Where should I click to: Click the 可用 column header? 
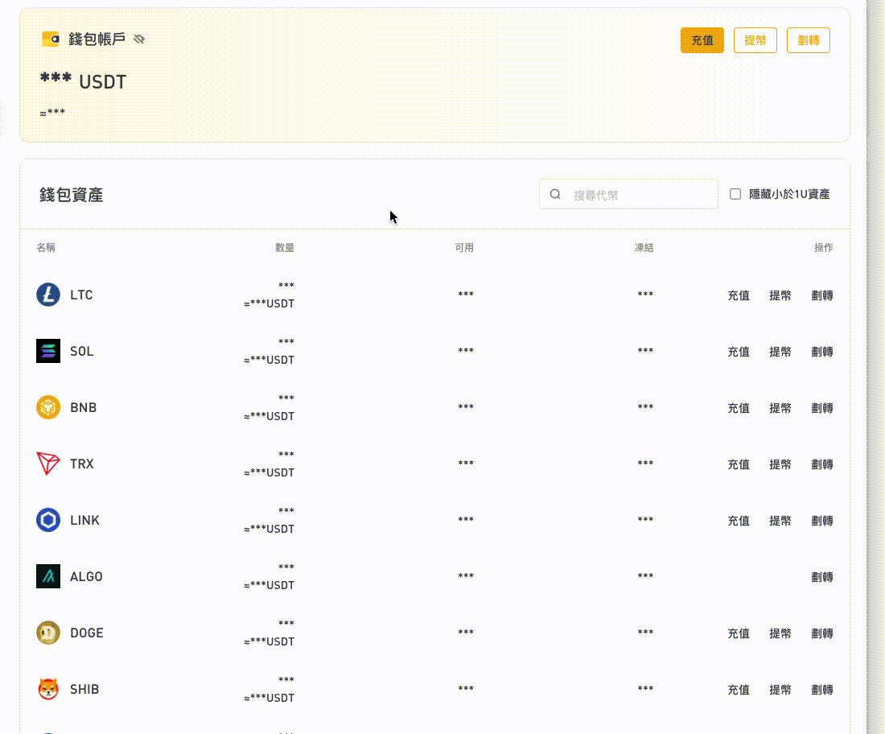[x=464, y=247]
